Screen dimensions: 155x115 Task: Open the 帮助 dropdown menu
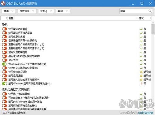63,11
